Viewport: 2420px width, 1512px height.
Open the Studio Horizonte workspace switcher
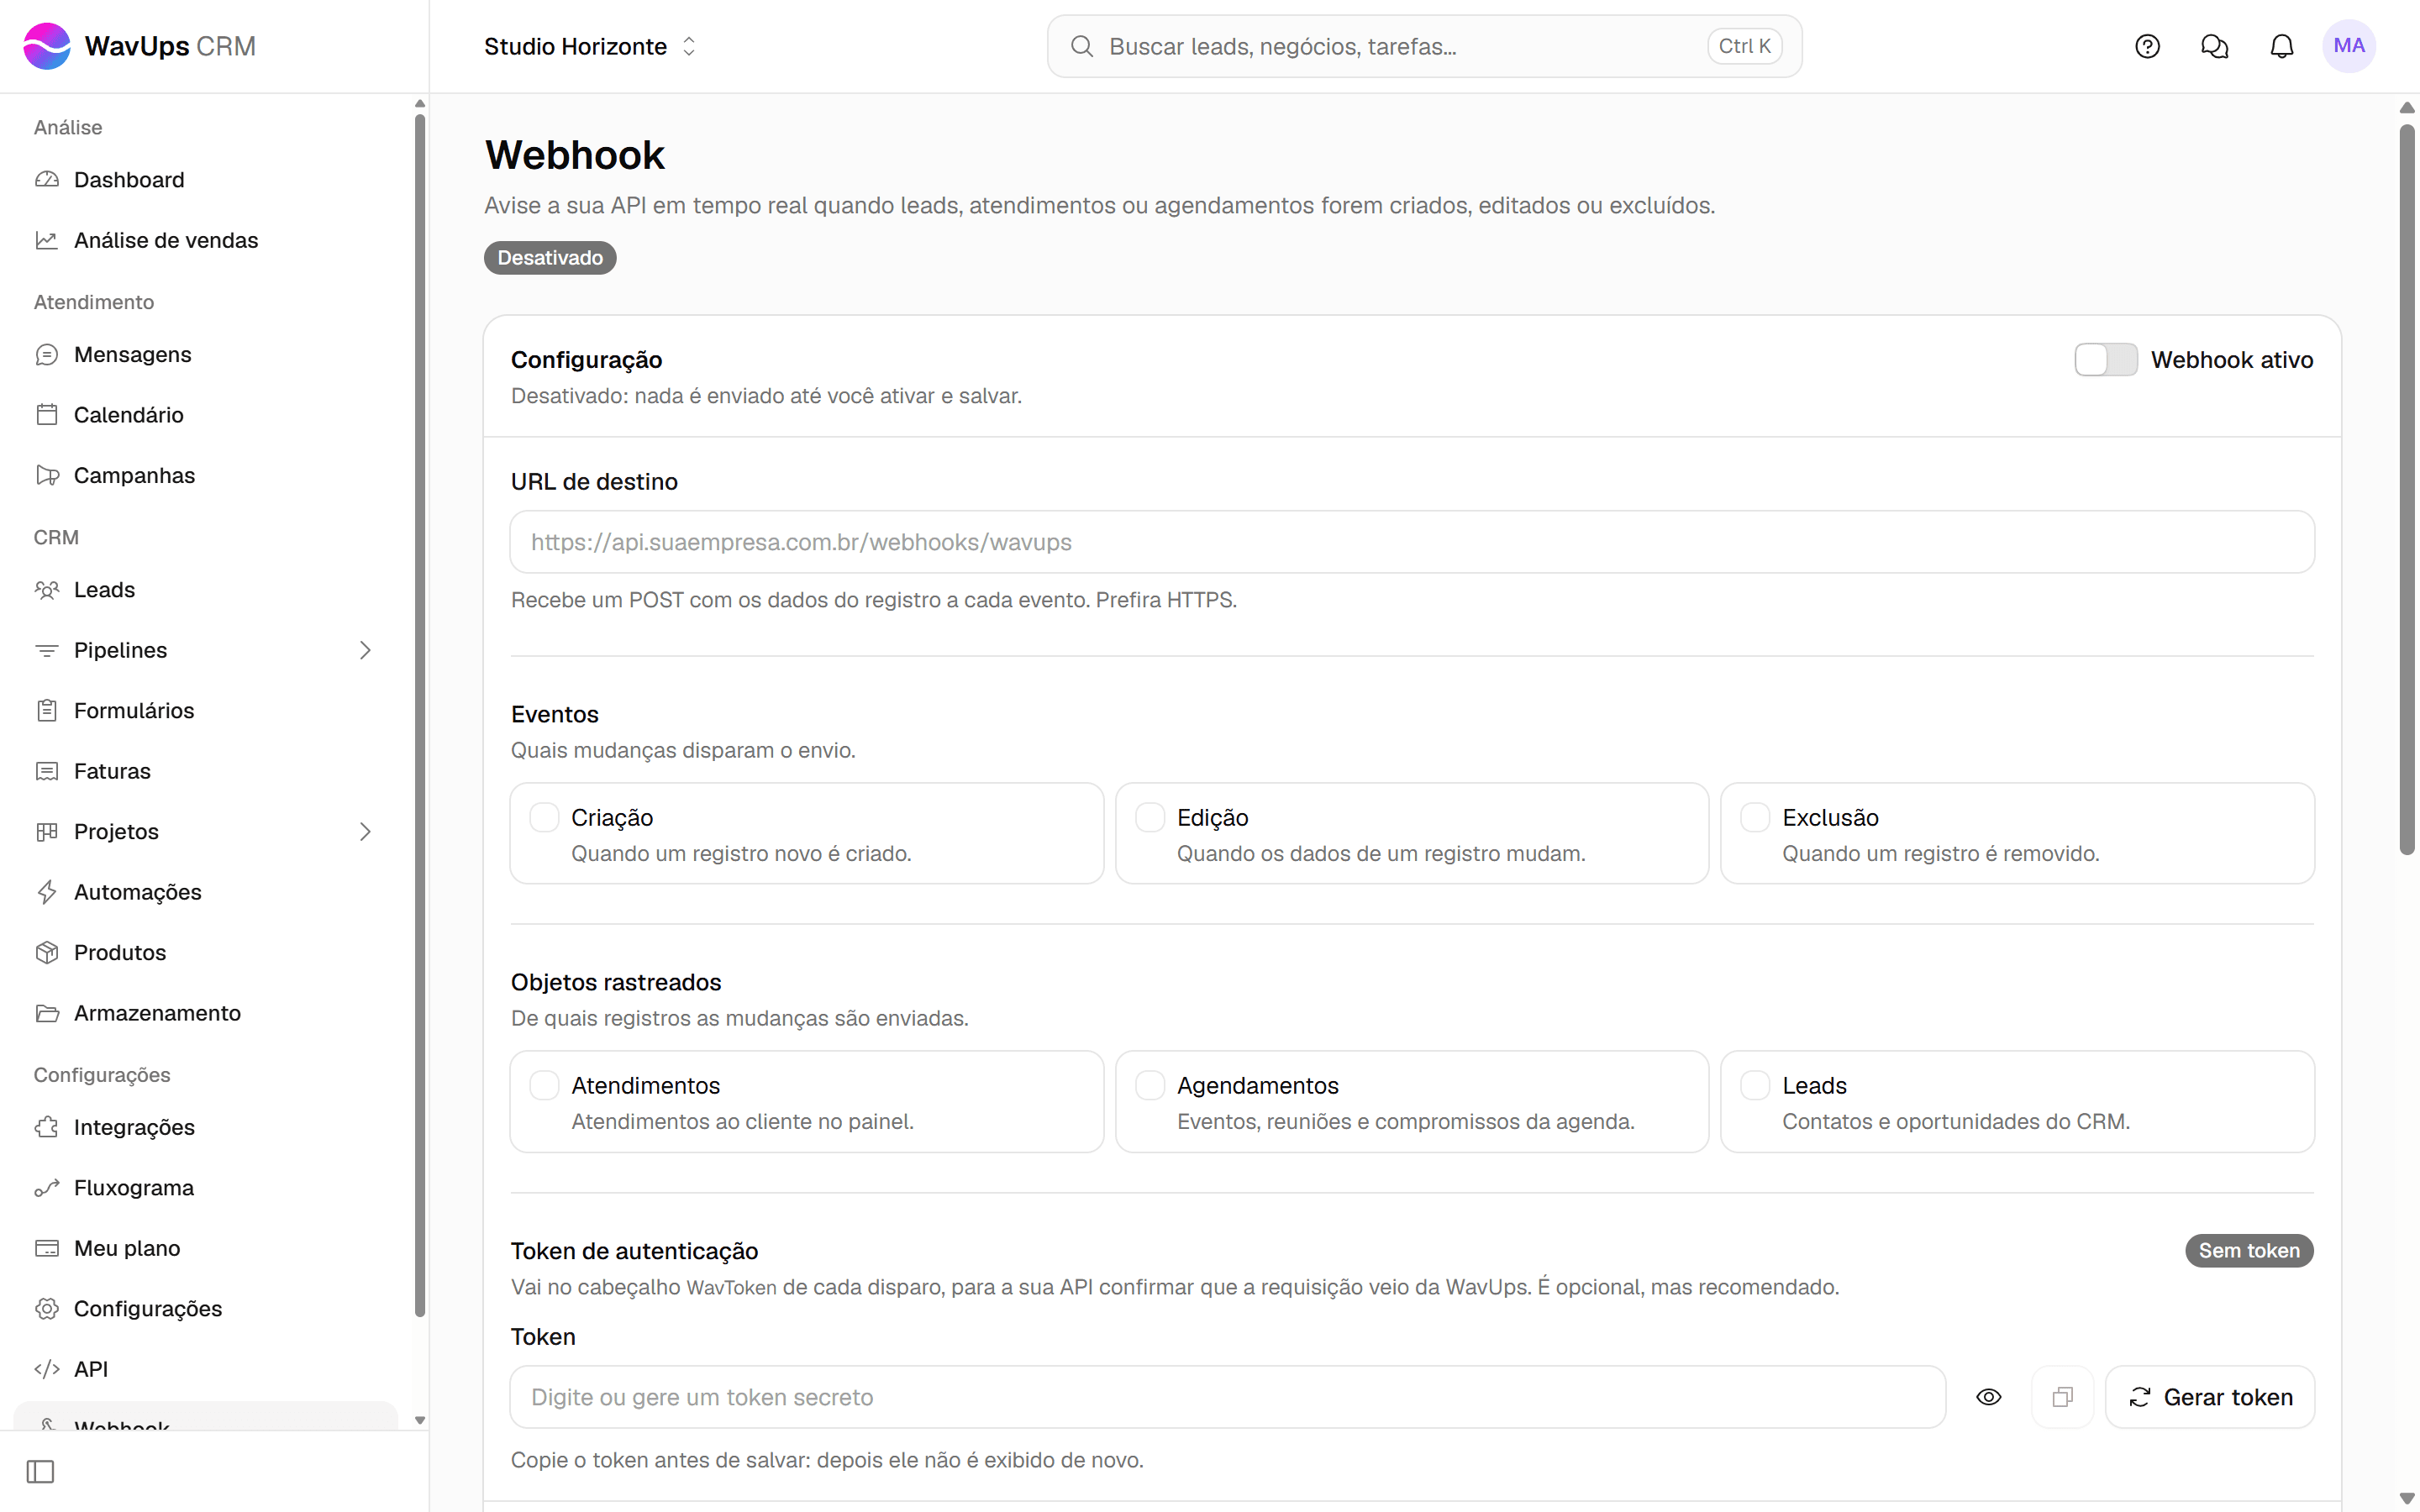pos(590,46)
